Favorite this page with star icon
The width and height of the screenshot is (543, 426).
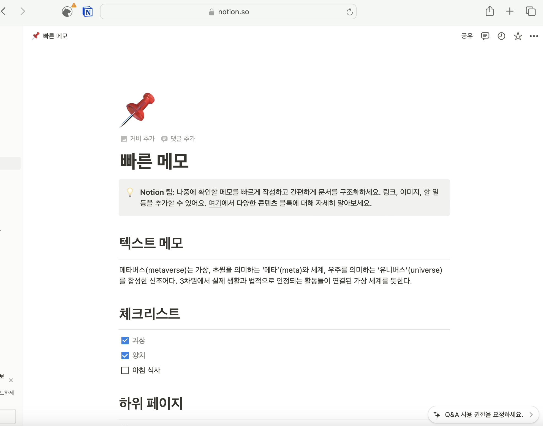pos(518,36)
